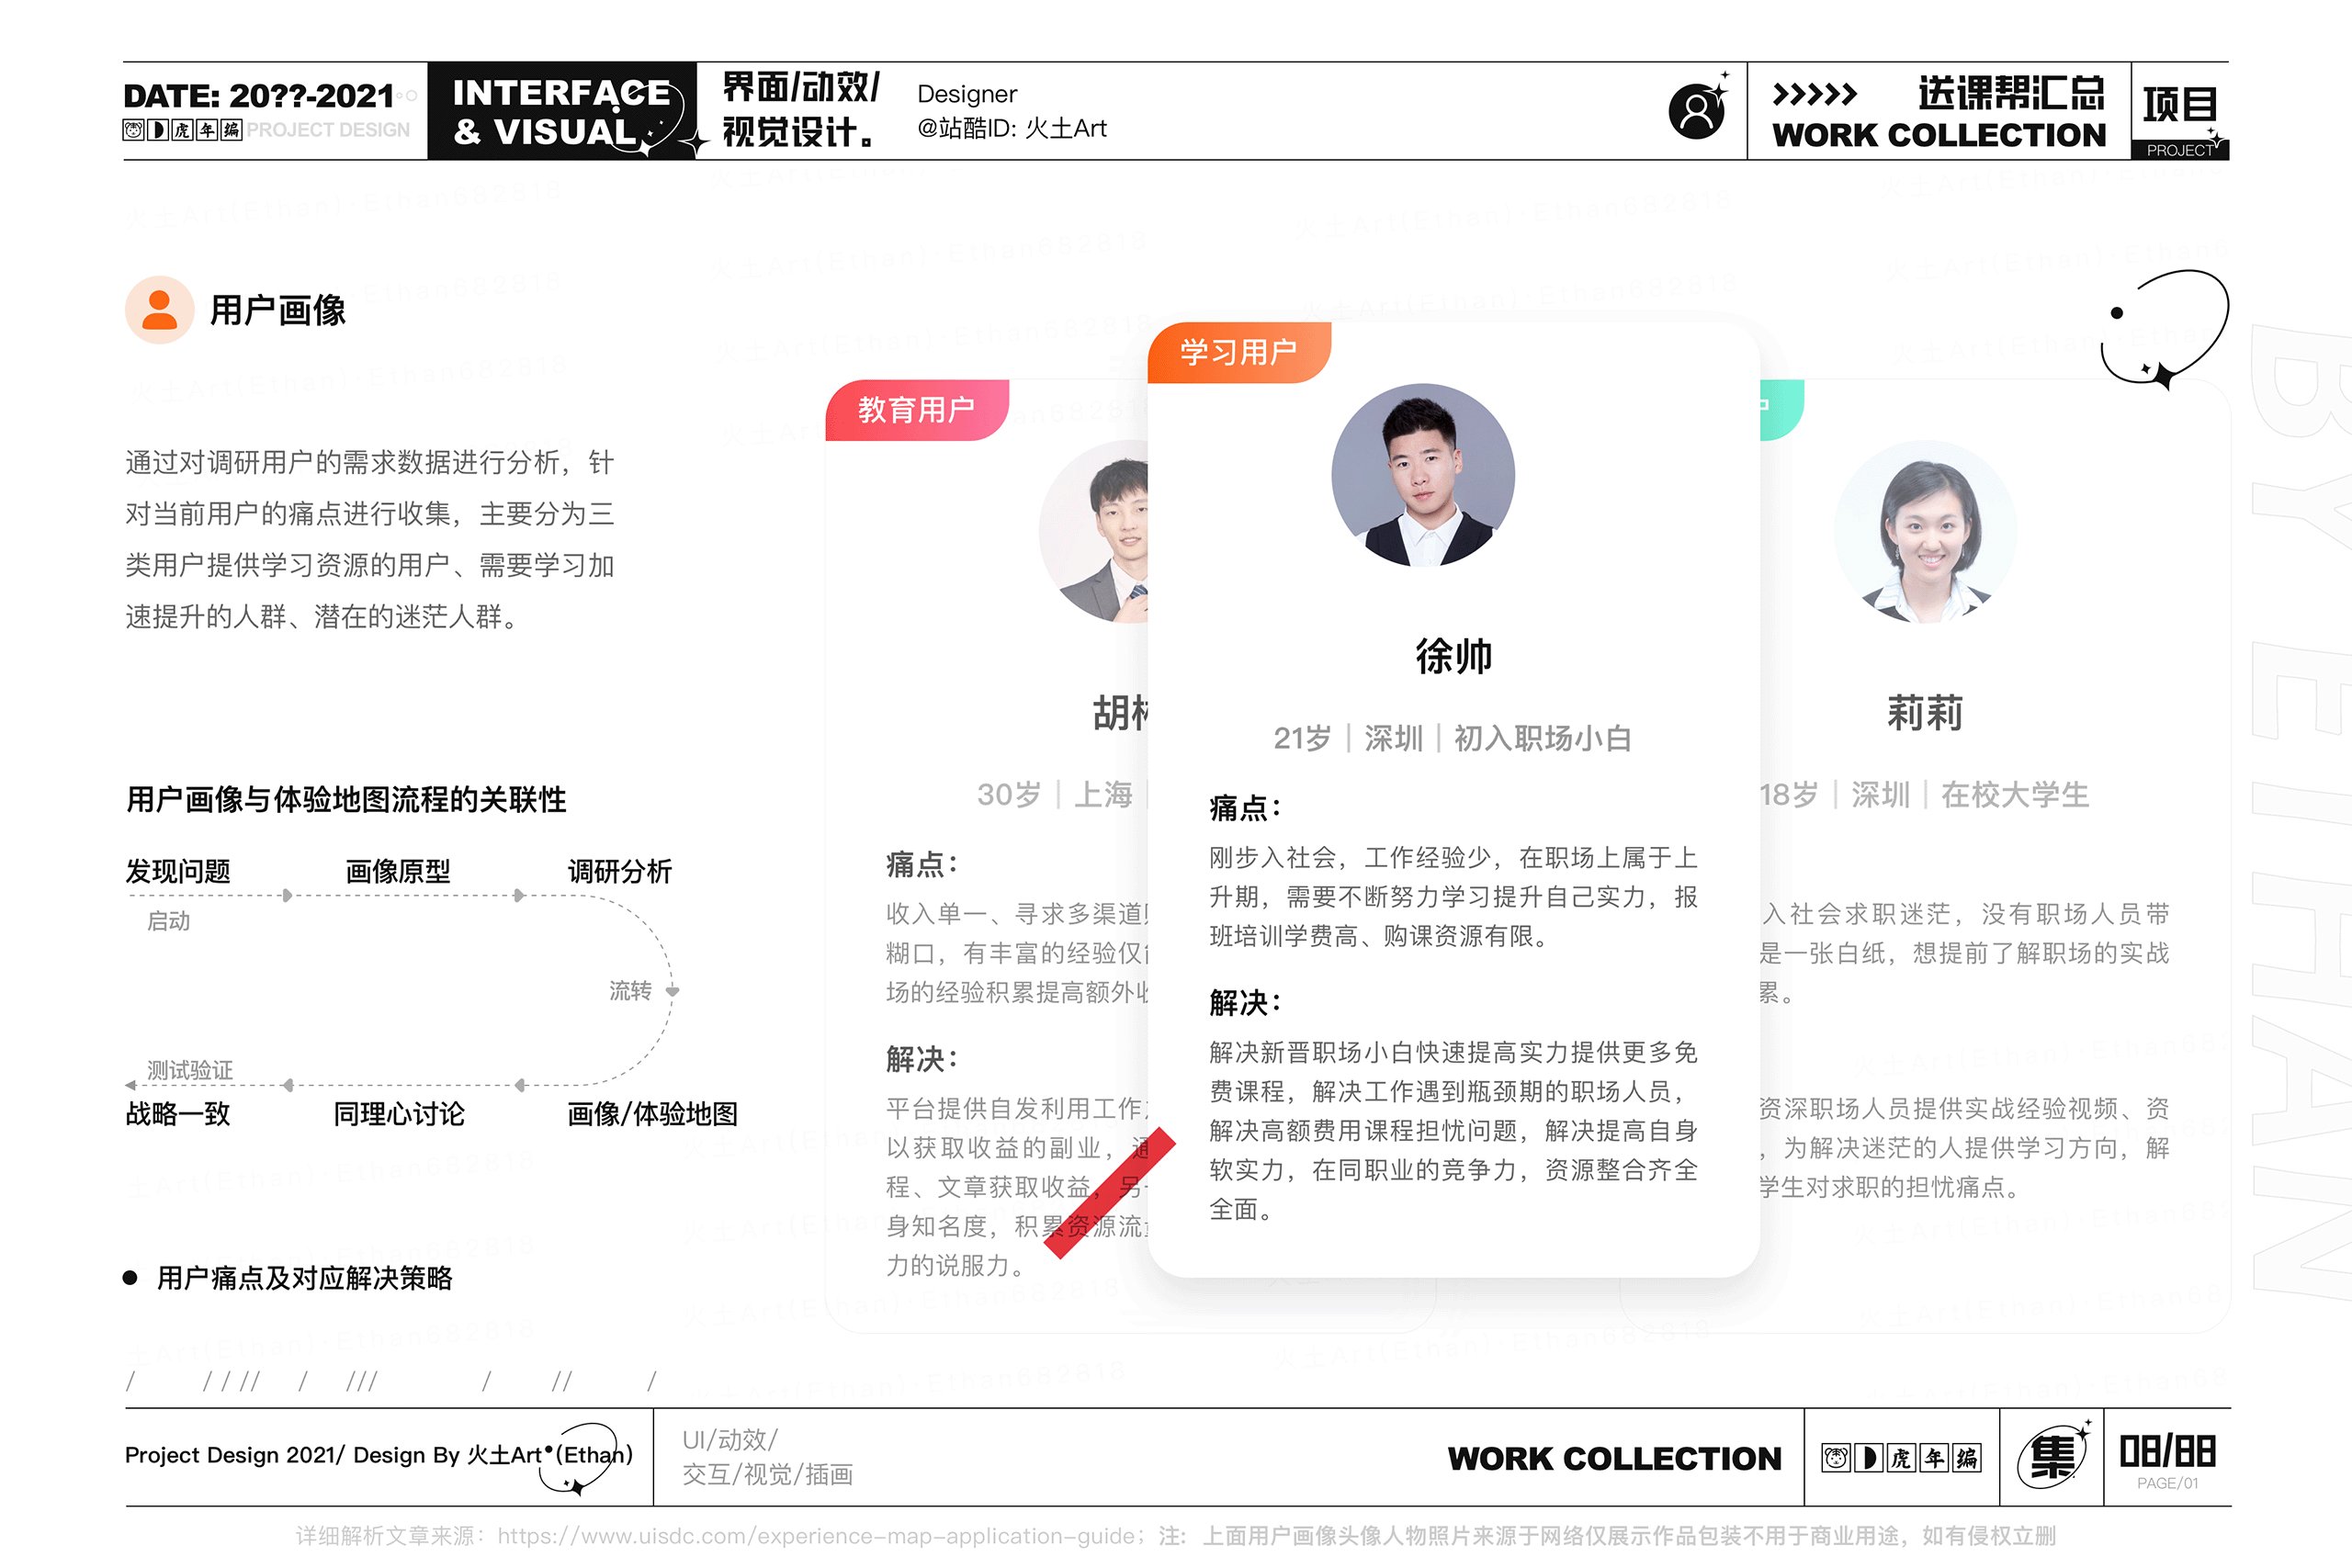Click the INTERFACE & VISUAL black banner
The image size is (2352, 1568).
[561, 111]
